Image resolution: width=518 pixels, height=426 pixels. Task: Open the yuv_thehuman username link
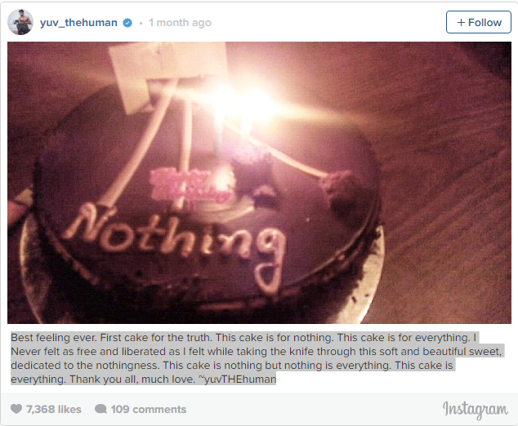78,22
